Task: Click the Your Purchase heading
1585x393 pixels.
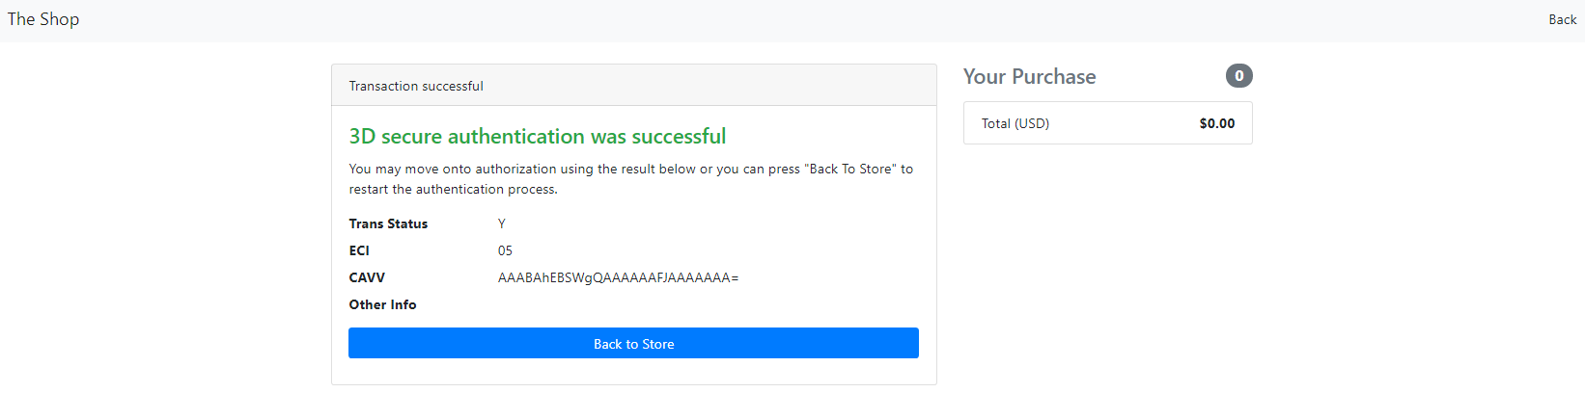Action: point(1029,76)
